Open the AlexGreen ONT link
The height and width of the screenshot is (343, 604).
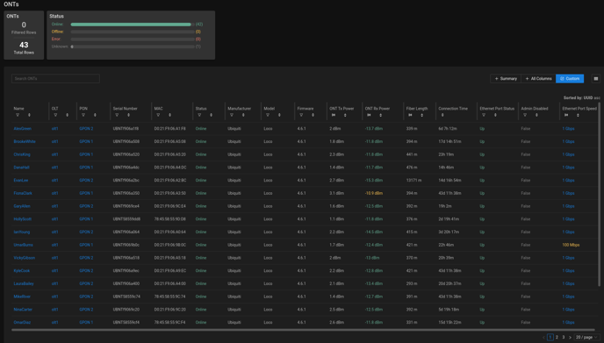(22, 129)
